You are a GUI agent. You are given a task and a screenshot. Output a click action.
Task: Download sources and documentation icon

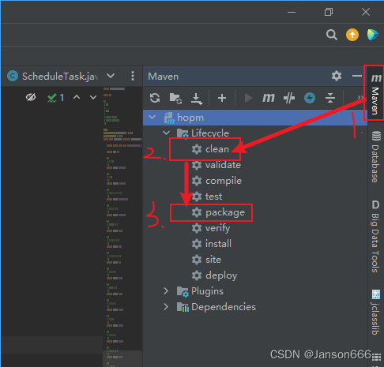tap(197, 99)
